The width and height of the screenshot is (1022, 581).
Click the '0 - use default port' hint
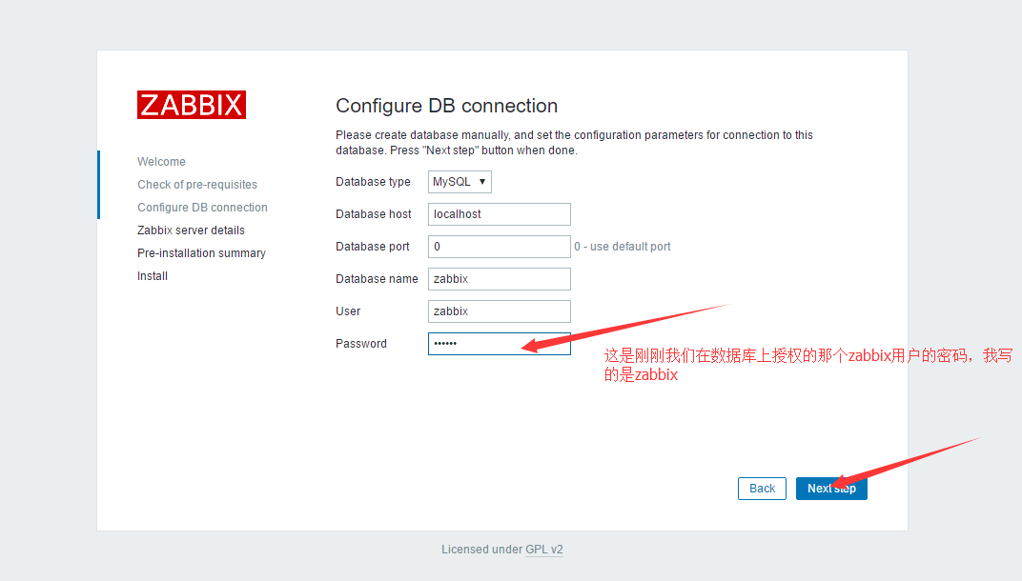coord(622,246)
